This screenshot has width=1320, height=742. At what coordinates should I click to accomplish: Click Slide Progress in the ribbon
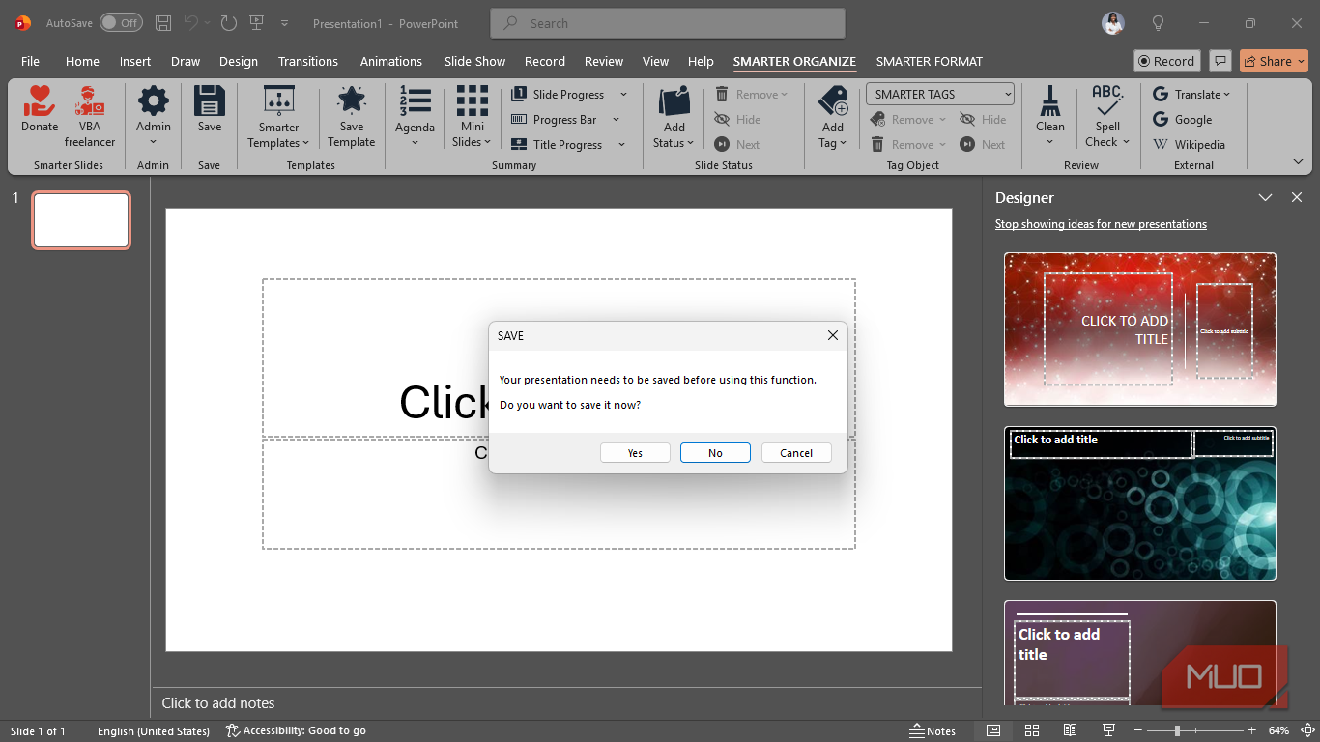pos(568,95)
